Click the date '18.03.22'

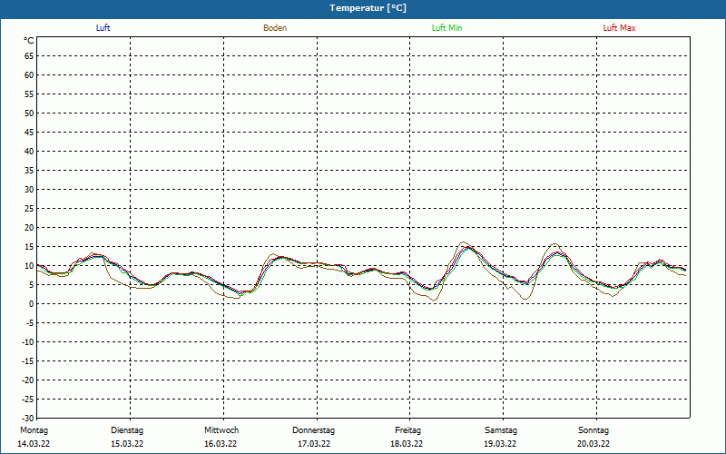coord(407,444)
